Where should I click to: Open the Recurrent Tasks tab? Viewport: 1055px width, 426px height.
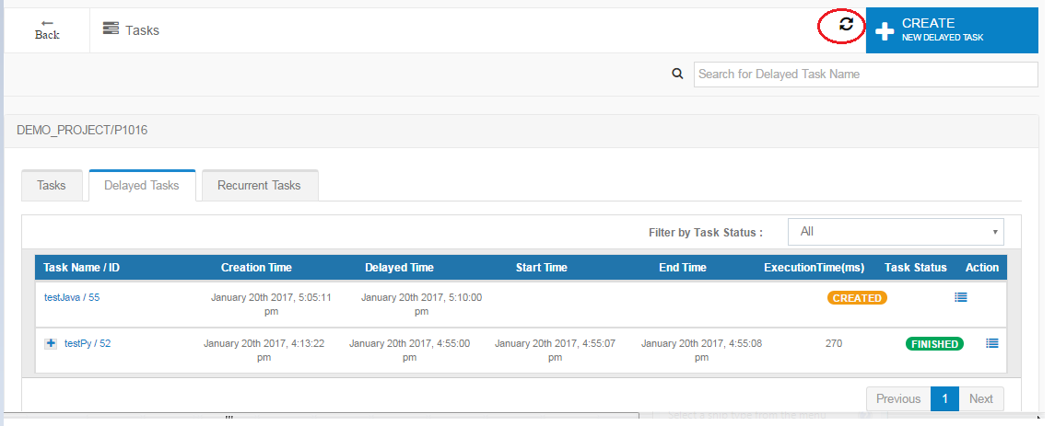tap(259, 186)
